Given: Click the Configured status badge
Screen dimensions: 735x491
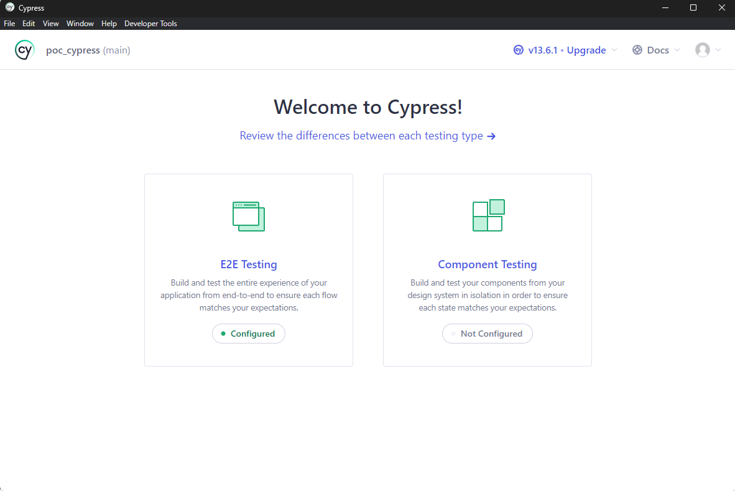Looking at the screenshot, I should pos(249,334).
